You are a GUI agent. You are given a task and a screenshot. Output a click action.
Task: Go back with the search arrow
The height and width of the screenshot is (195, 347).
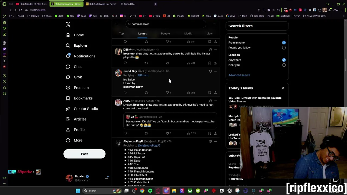117,24
